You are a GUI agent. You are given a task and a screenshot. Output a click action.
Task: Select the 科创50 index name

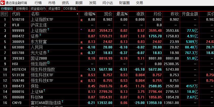tap(37, 97)
